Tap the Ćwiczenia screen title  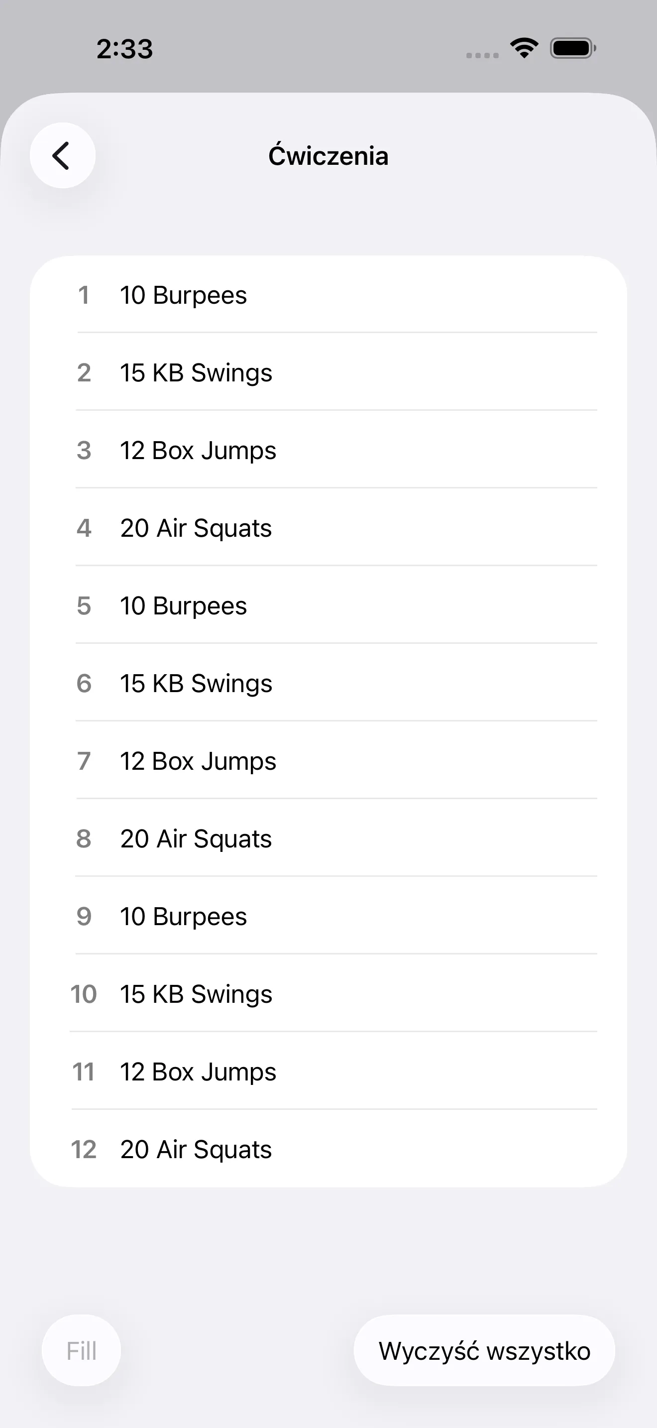pyautogui.click(x=328, y=156)
